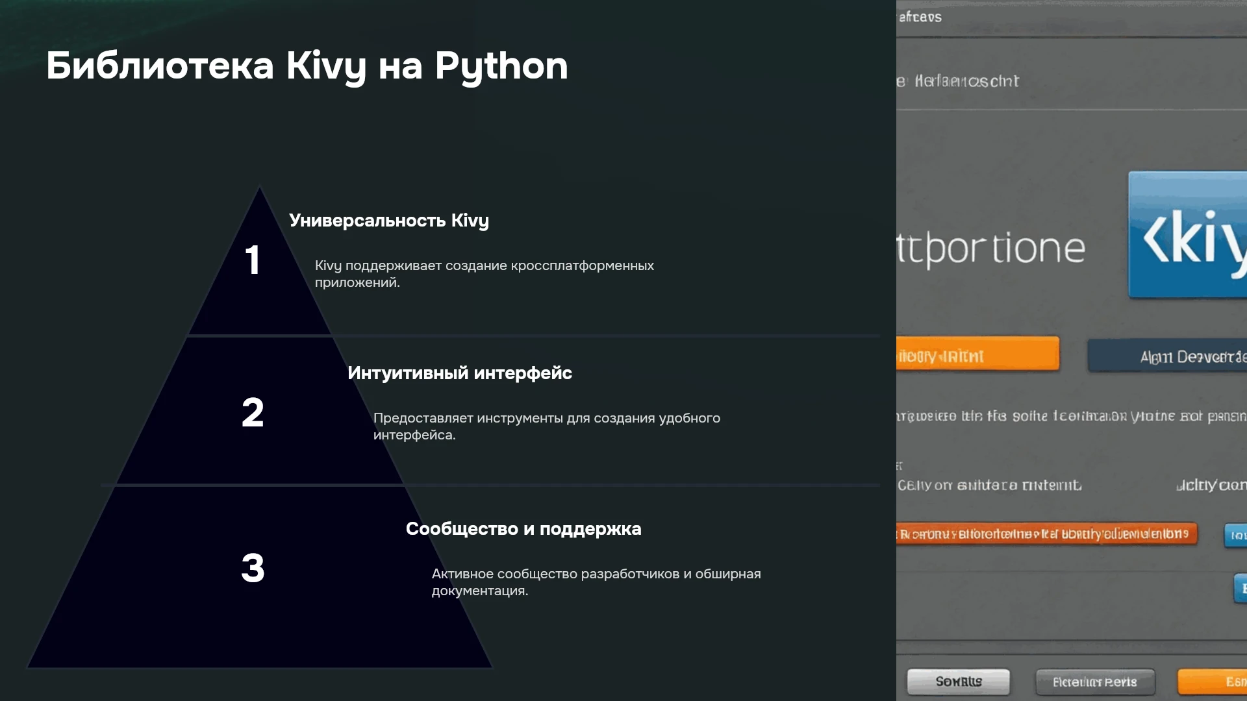Click the heading 'Интуитивный интерфейс'

460,373
